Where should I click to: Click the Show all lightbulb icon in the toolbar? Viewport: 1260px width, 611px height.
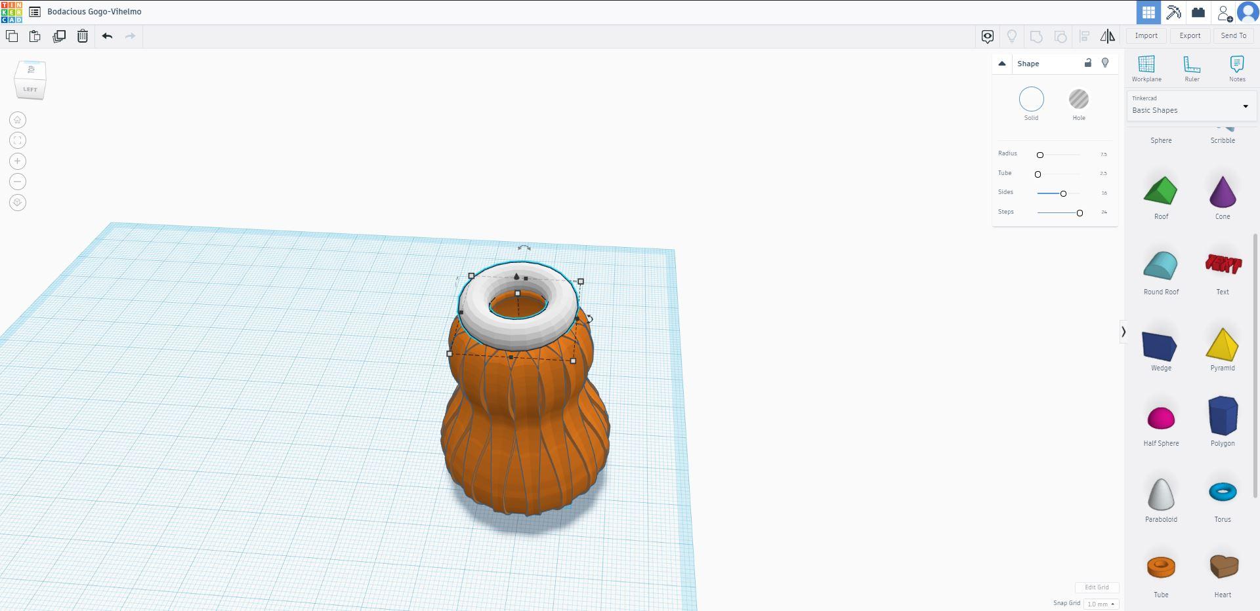point(1012,37)
